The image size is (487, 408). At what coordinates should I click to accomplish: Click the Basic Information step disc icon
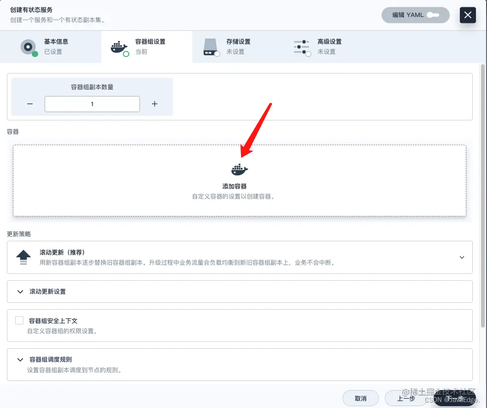29,47
